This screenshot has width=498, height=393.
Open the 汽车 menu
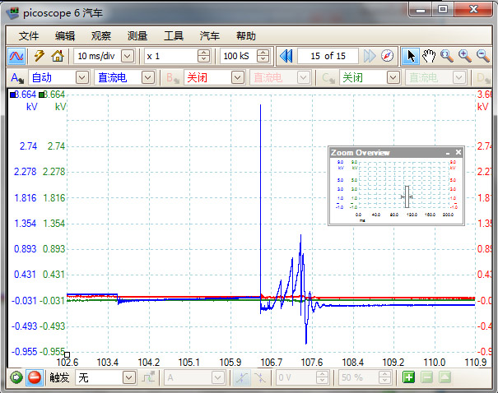[x=210, y=36]
